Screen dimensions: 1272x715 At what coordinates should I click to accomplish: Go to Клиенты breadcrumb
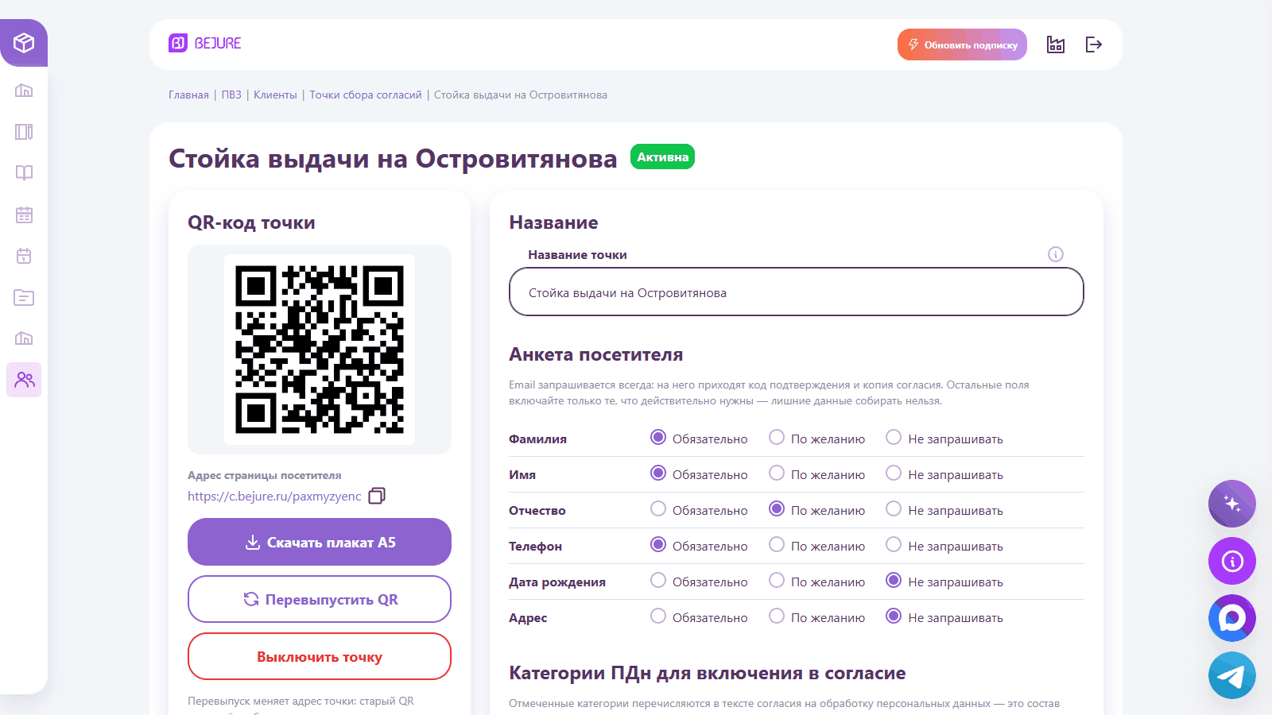point(275,95)
